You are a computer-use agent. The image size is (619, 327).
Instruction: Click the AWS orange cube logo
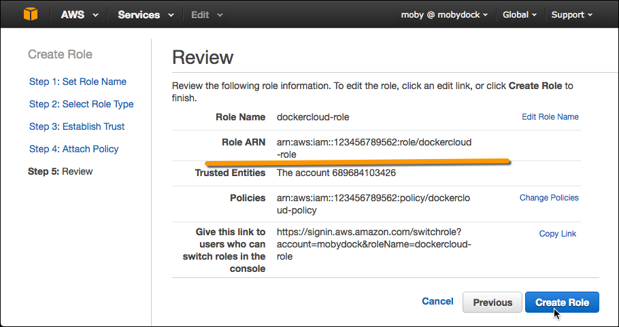[31, 14]
